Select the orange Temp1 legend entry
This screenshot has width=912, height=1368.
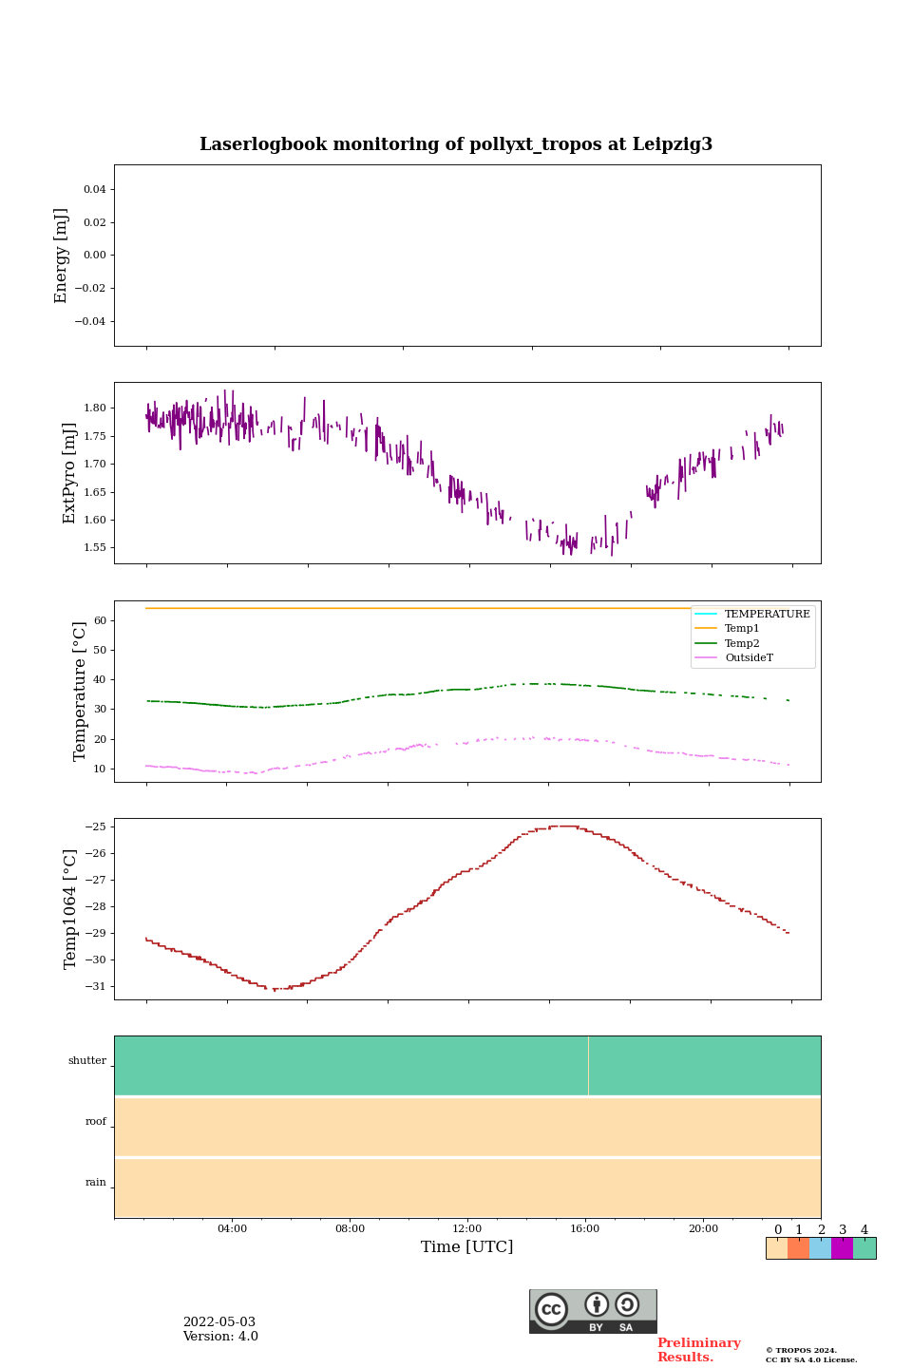tap(742, 629)
